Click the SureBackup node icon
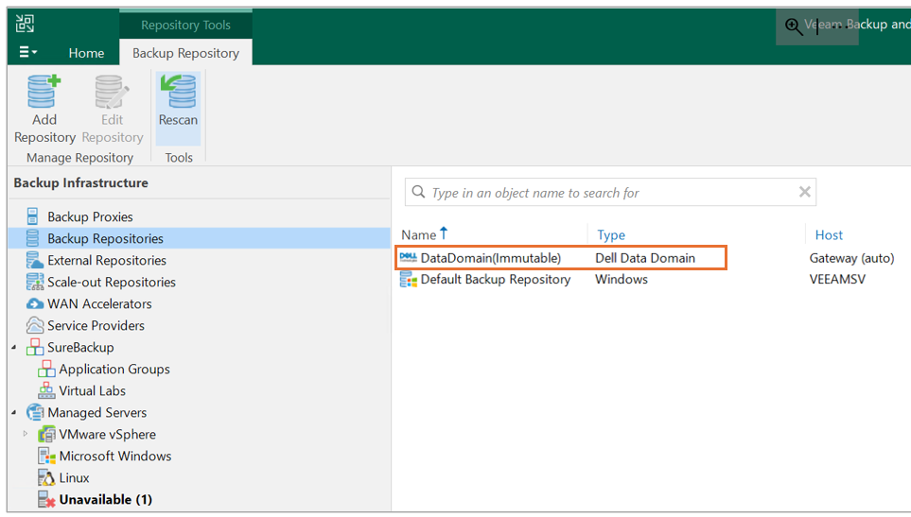Screen dimensions: 911x517 click(x=35, y=347)
